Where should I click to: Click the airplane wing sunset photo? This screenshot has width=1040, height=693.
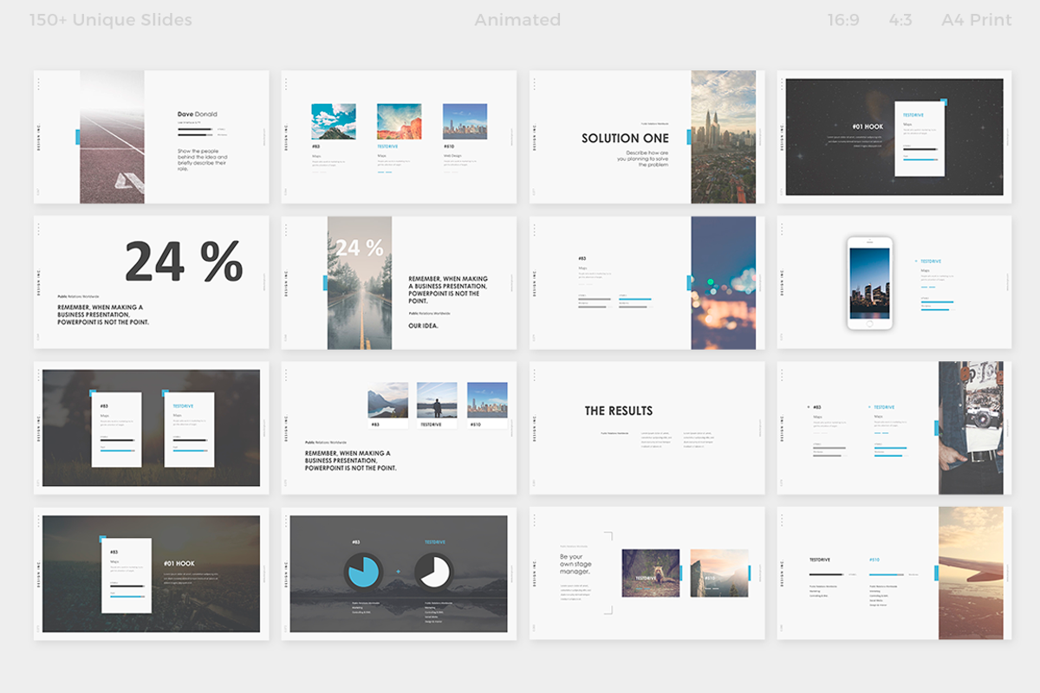pos(971,573)
